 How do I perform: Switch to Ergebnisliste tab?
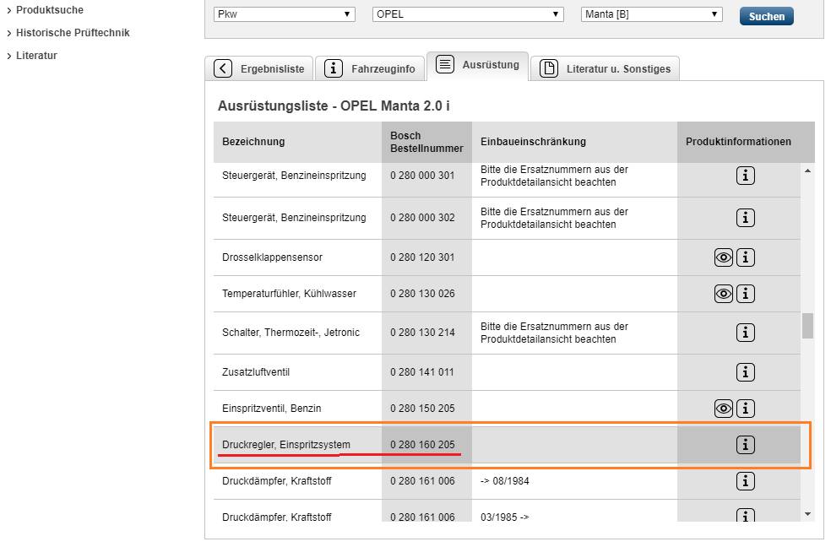tap(259, 68)
